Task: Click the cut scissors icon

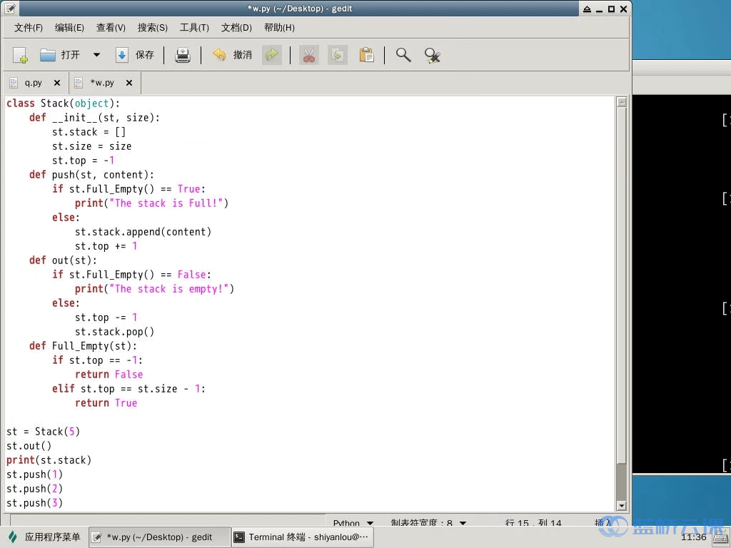Action: point(308,55)
